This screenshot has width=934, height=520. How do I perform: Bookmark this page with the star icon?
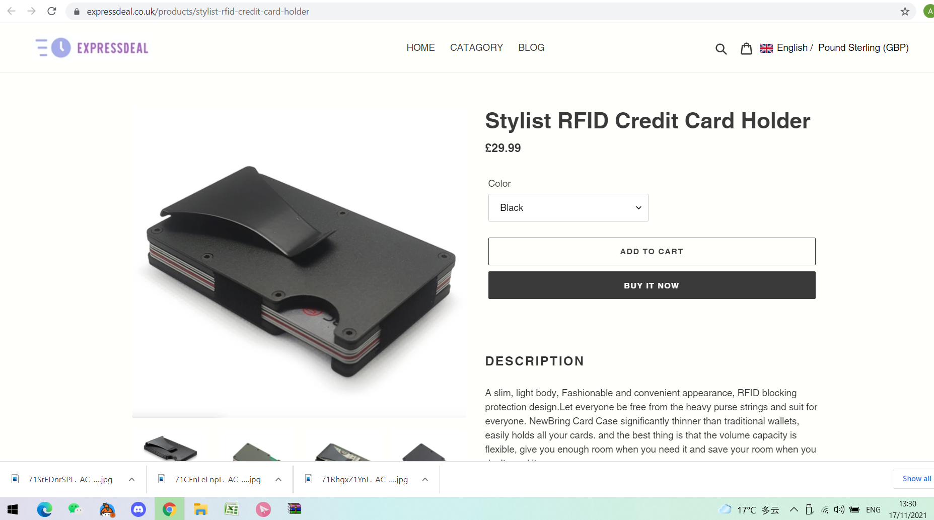pyautogui.click(x=905, y=12)
